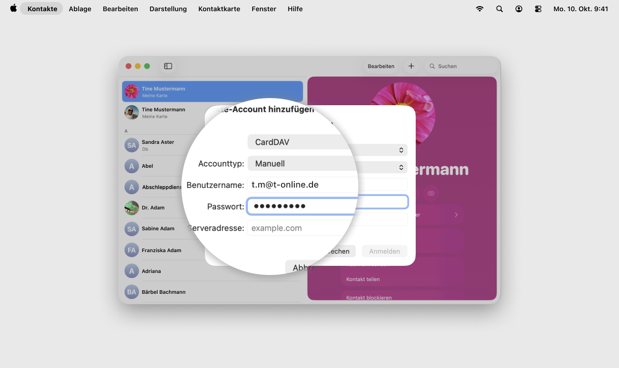
Task: Click Kontakt teilen on the card
Action: [363, 279]
